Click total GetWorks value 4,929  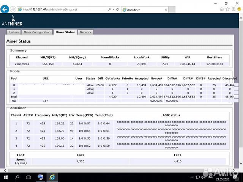tap(112, 97)
